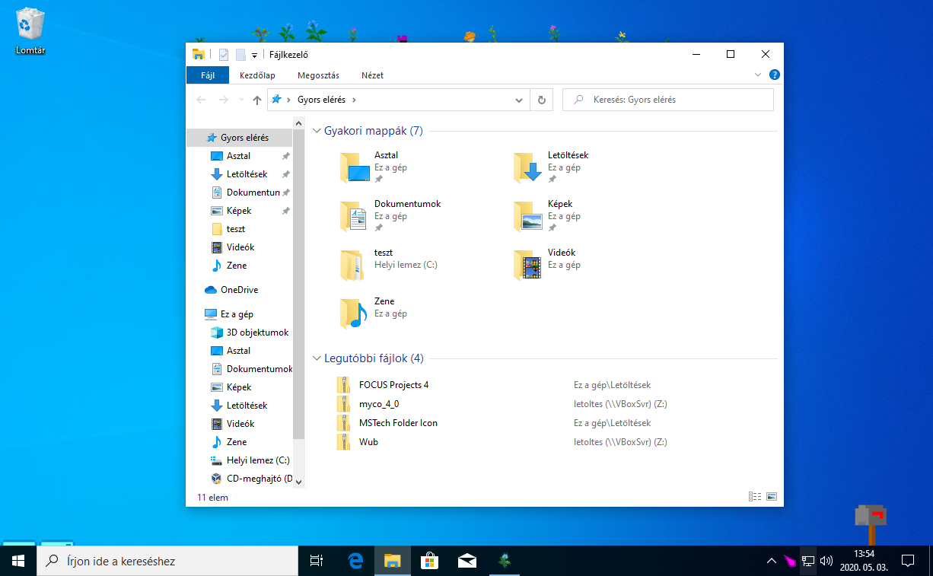933x576 pixels.
Task: Collapse the Gyakori mappák section
Action: point(316,130)
